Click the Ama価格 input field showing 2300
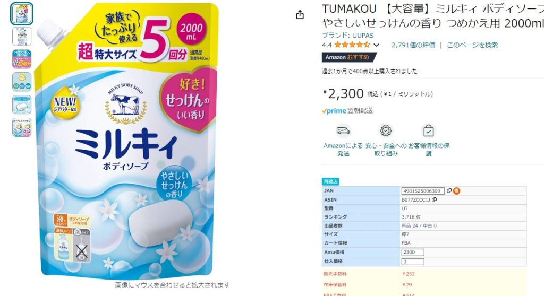The width and height of the screenshot is (544, 296). click(x=412, y=253)
